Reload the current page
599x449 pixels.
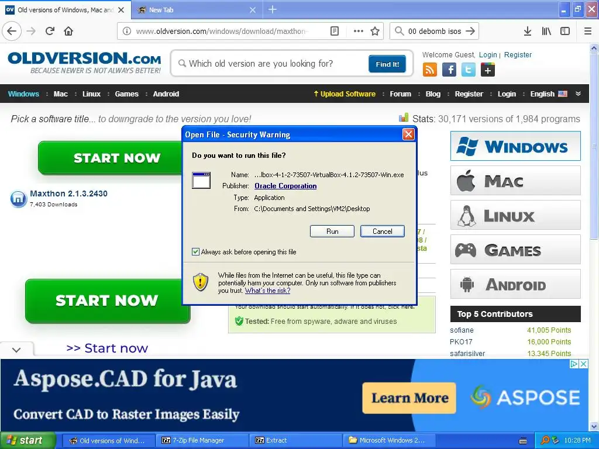(x=50, y=31)
